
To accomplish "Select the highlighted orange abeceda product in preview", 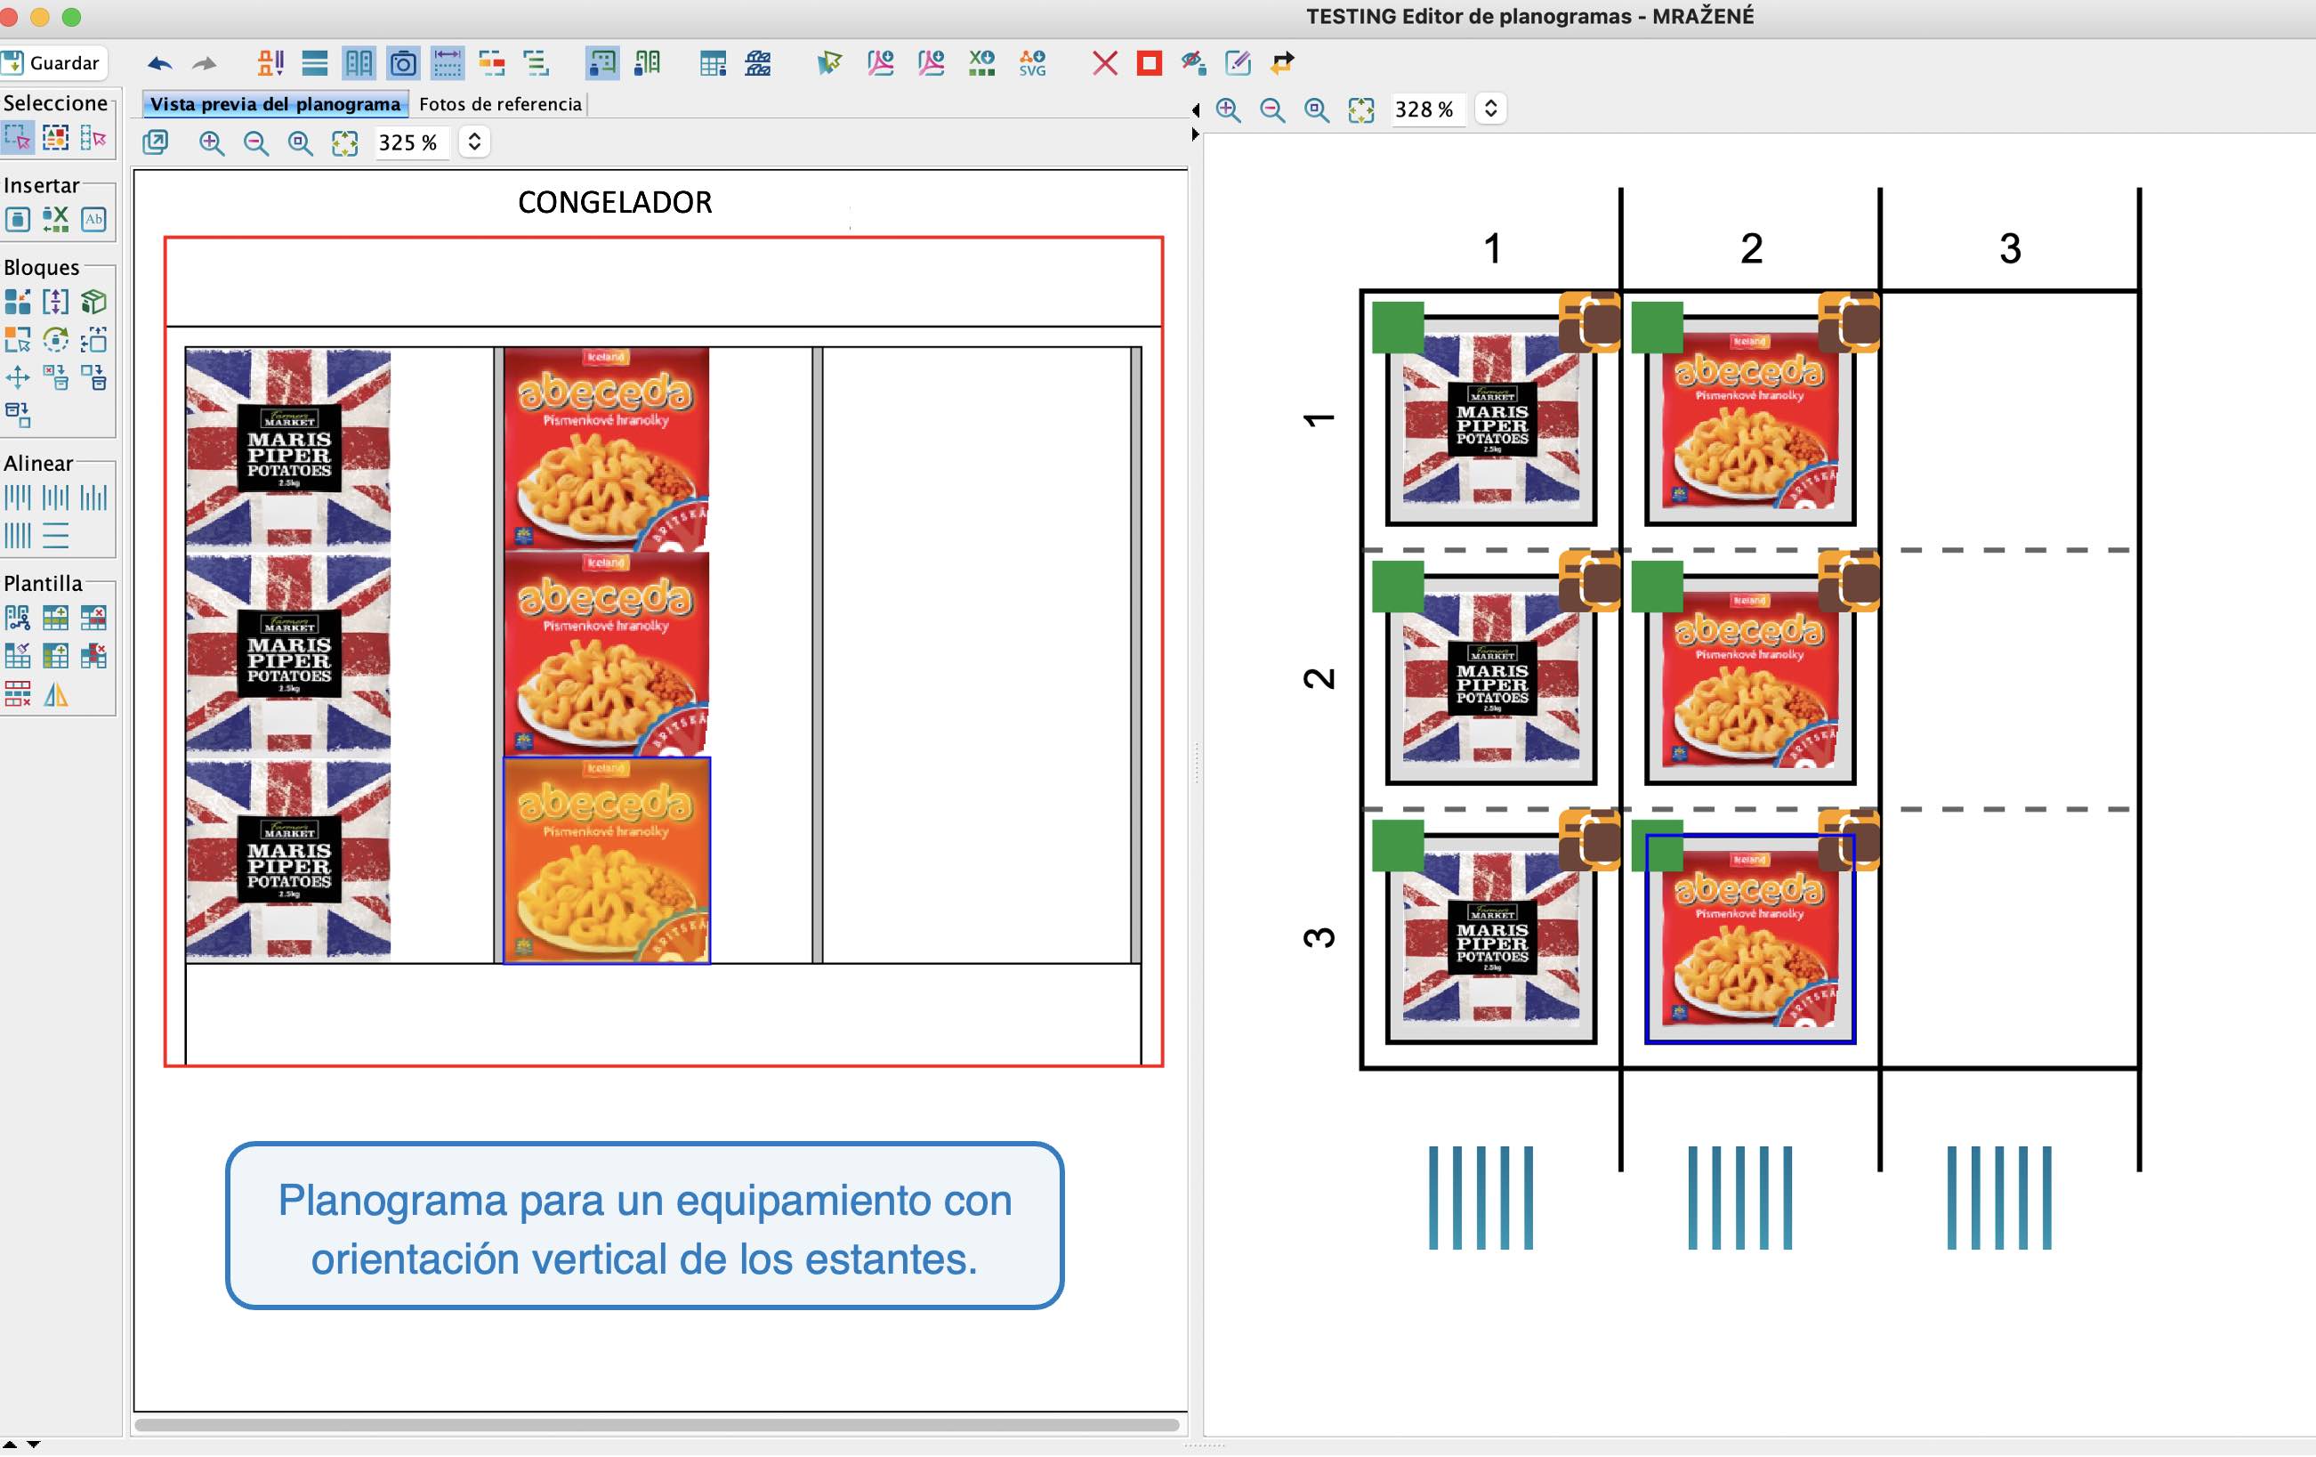I will click(x=607, y=861).
